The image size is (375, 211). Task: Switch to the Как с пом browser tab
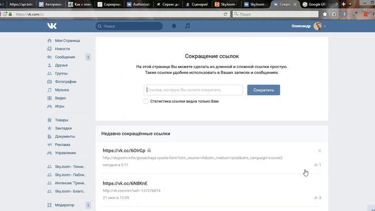click(80, 4)
